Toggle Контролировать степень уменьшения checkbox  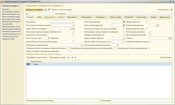point(149,48)
